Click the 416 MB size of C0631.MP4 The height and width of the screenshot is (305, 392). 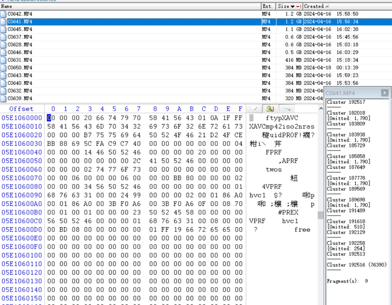(x=294, y=60)
